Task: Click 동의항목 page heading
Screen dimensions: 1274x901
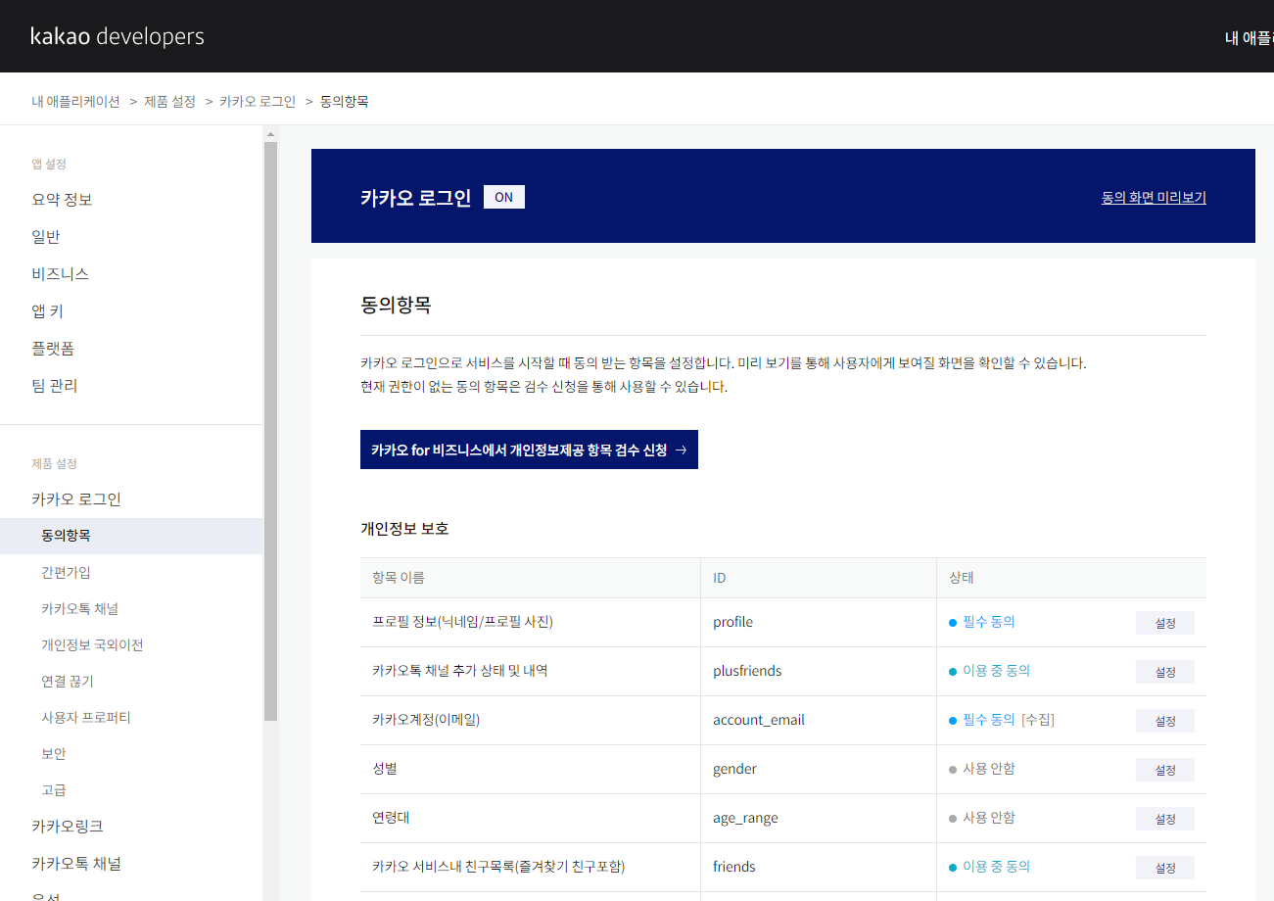Action: tap(396, 306)
